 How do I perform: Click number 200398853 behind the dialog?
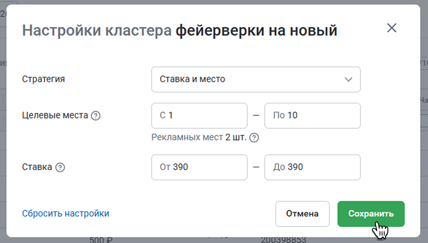tap(283, 240)
